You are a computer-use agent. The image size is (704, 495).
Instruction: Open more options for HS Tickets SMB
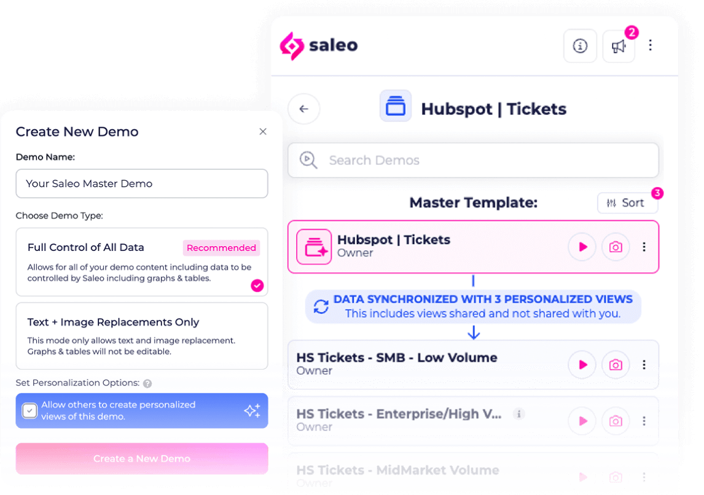tap(644, 365)
